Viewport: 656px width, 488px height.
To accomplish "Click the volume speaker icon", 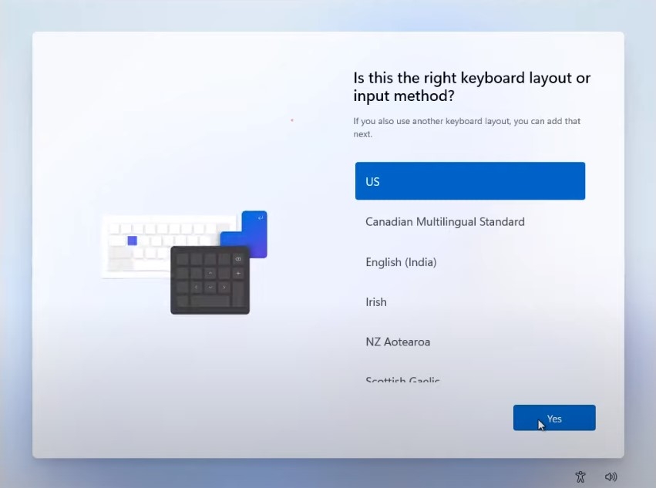I will (x=611, y=476).
